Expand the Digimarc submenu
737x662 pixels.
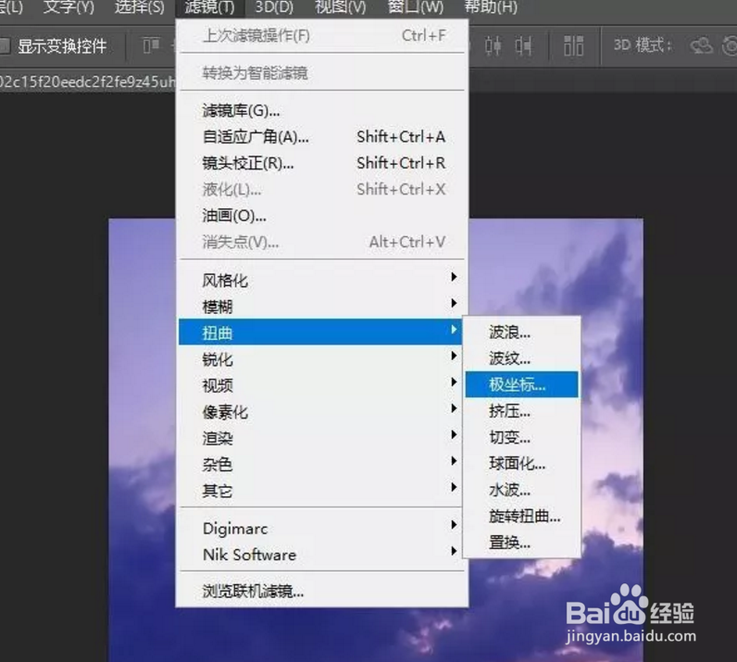[x=320, y=529]
